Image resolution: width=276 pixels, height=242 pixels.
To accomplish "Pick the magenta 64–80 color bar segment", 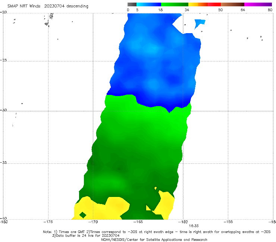I will click(258, 4).
